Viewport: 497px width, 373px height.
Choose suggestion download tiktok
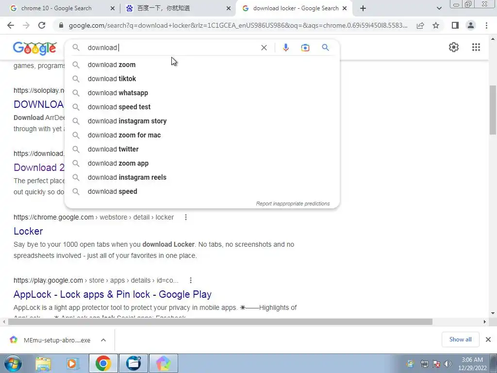coord(202,79)
